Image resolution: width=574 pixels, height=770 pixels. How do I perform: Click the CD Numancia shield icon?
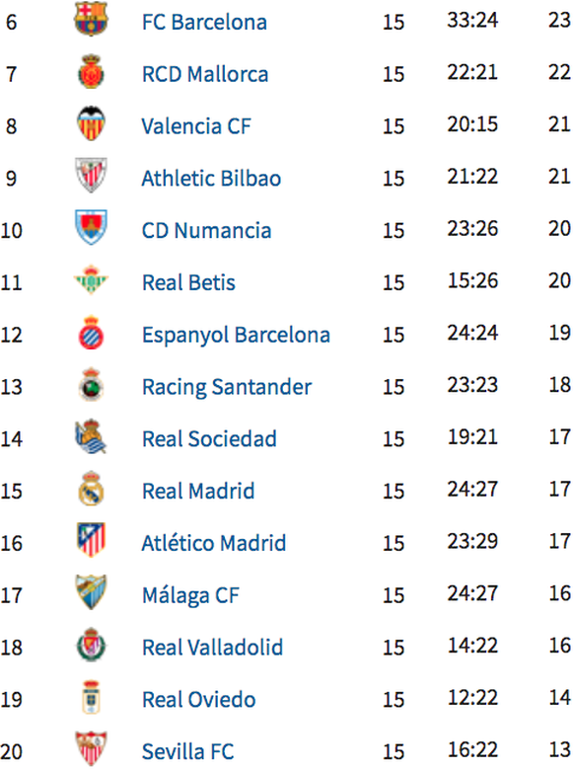[x=92, y=227]
